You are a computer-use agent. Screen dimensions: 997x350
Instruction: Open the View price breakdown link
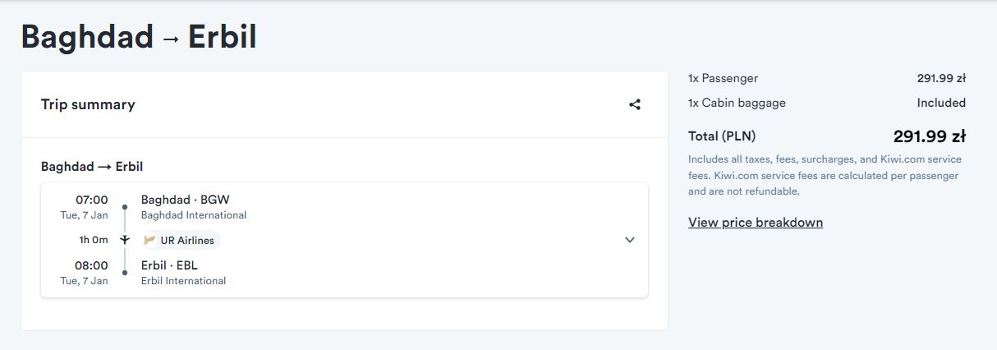tap(756, 223)
